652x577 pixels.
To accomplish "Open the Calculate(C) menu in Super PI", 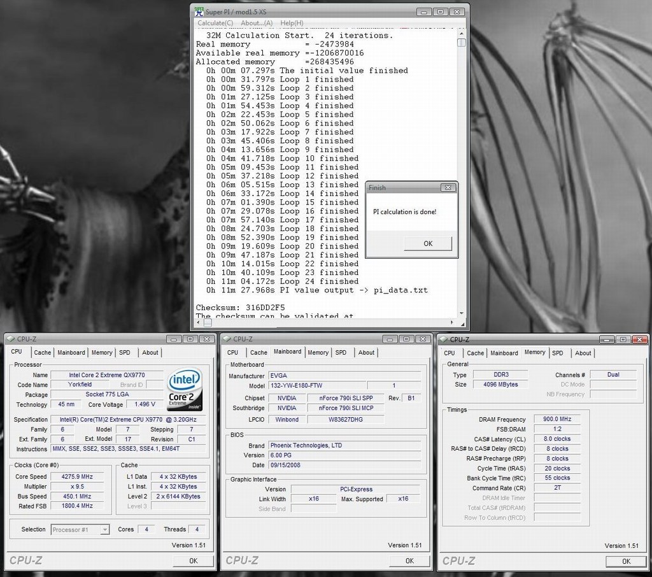I will [x=215, y=23].
